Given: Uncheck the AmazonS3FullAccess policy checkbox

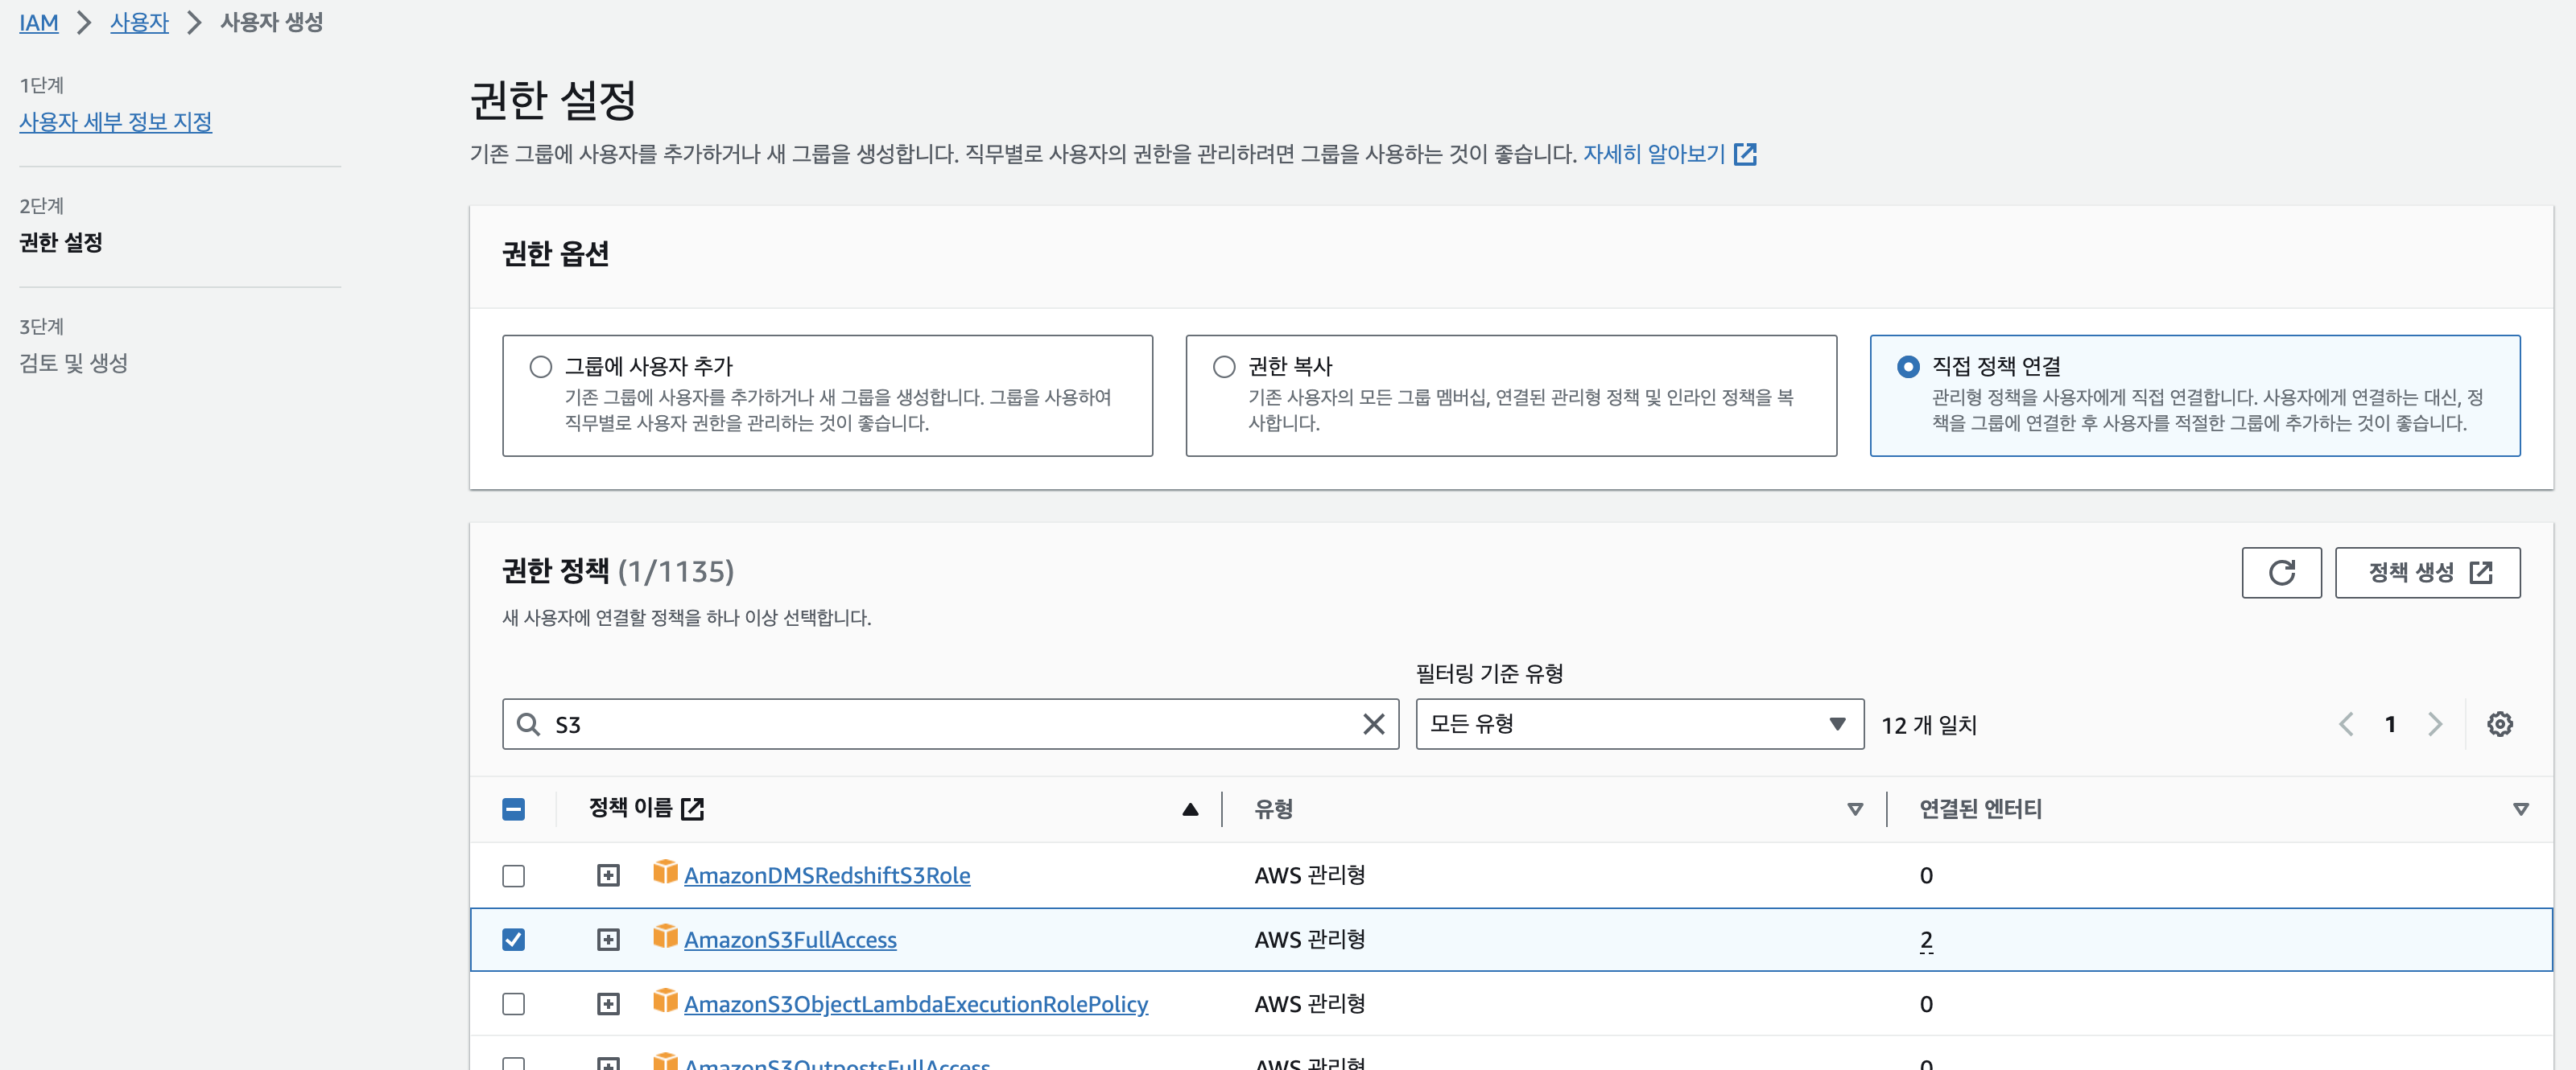Looking at the screenshot, I should (x=513, y=939).
